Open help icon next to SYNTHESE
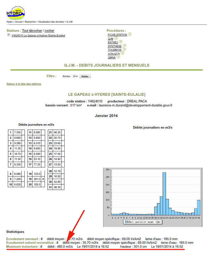 124,46
